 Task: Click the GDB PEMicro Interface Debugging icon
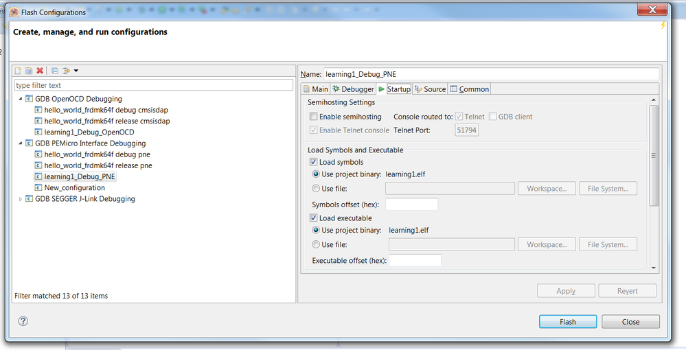click(30, 143)
